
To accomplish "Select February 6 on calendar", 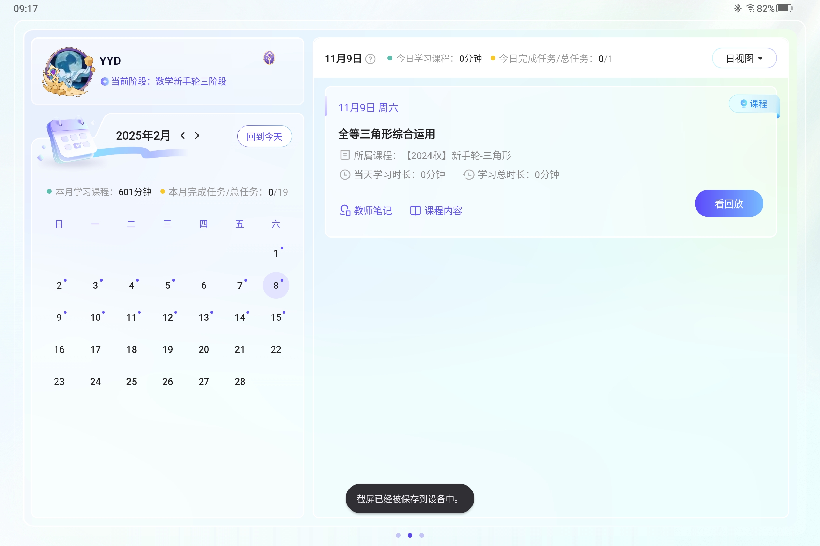I will click(204, 285).
